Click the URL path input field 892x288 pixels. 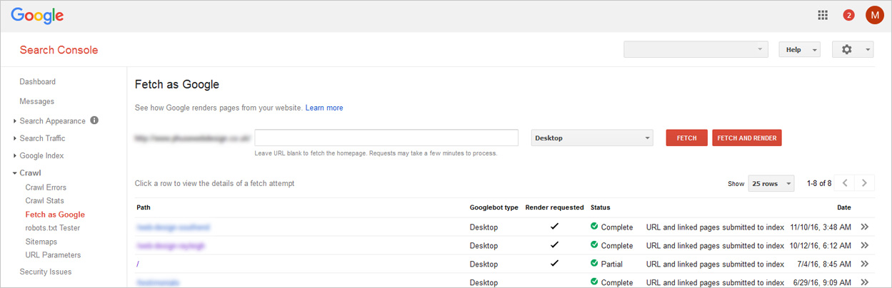[386, 138]
